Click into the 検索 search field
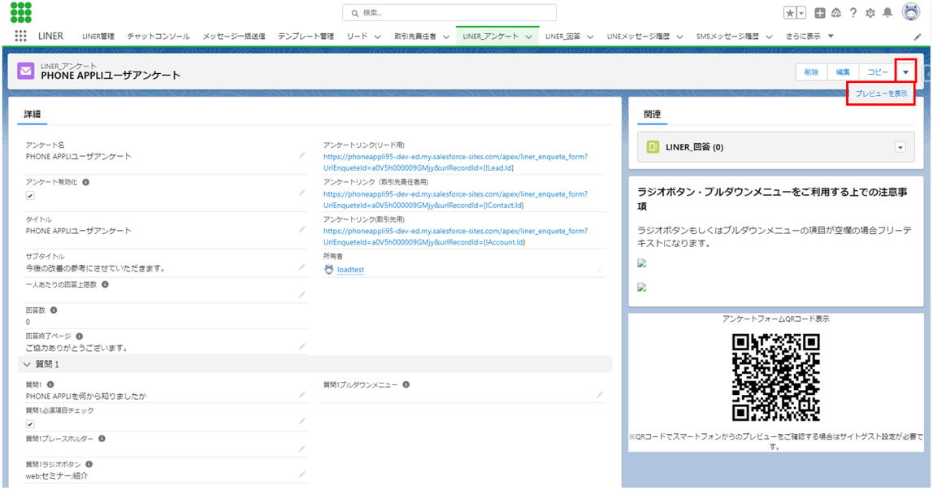This screenshot has width=933, height=490. pos(449,12)
